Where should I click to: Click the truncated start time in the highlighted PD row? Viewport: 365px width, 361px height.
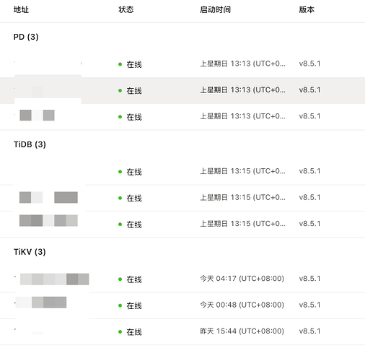(243, 90)
